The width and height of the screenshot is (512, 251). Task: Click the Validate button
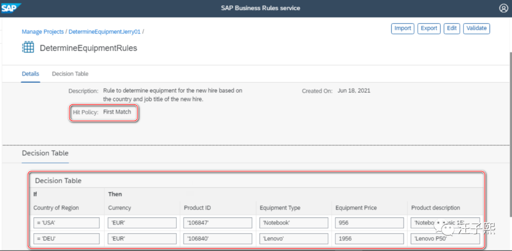[476, 28]
